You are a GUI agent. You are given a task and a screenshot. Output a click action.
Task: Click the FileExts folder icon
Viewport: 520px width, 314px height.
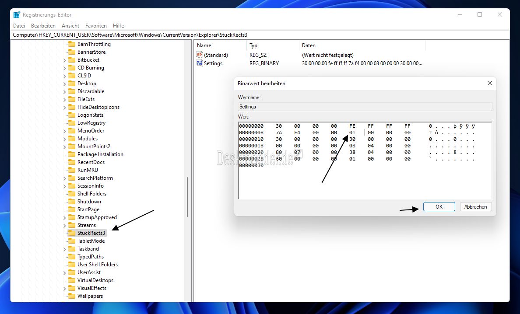(72, 99)
